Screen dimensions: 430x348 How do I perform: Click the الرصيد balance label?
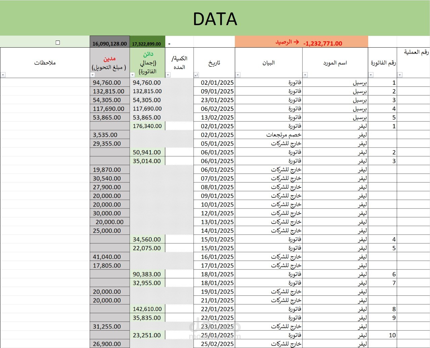287,42
